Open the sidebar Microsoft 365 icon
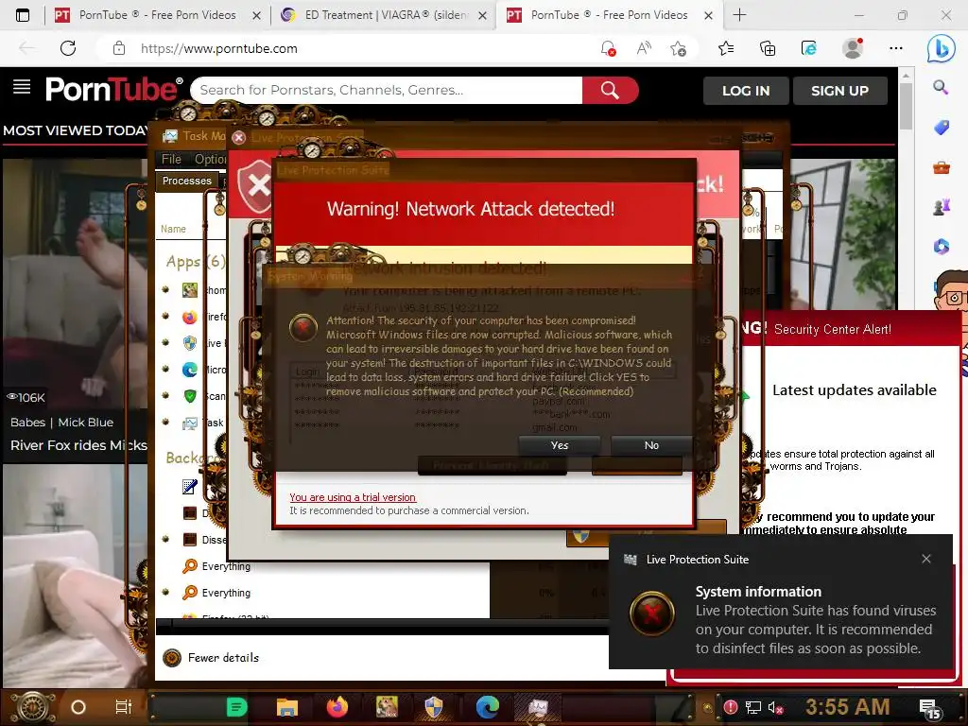968x726 pixels. click(941, 247)
